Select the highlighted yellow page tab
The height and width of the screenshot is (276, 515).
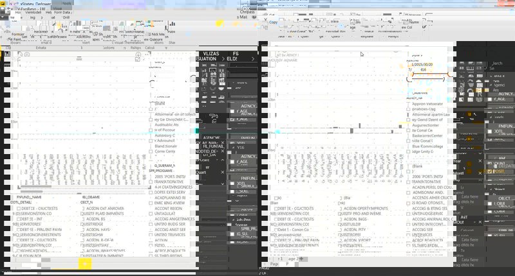coord(85,264)
